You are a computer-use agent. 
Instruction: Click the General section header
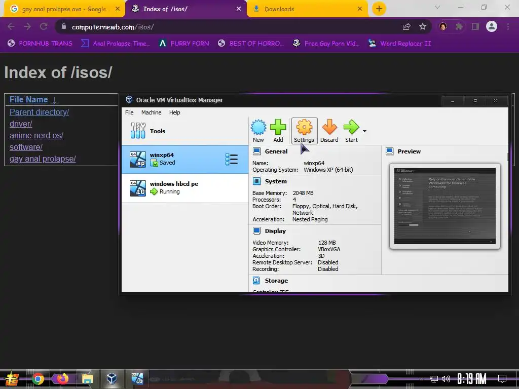pyautogui.click(x=276, y=151)
